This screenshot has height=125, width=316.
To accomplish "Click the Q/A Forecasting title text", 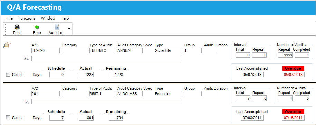I will coord(34,8).
